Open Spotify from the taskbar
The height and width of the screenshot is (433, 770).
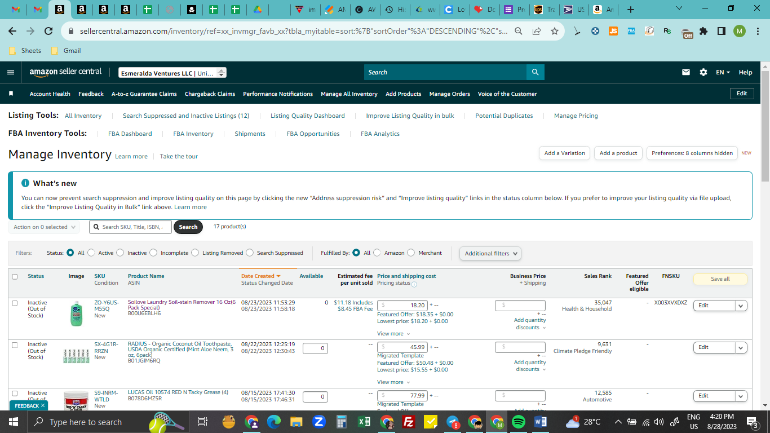tap(519, 422)
